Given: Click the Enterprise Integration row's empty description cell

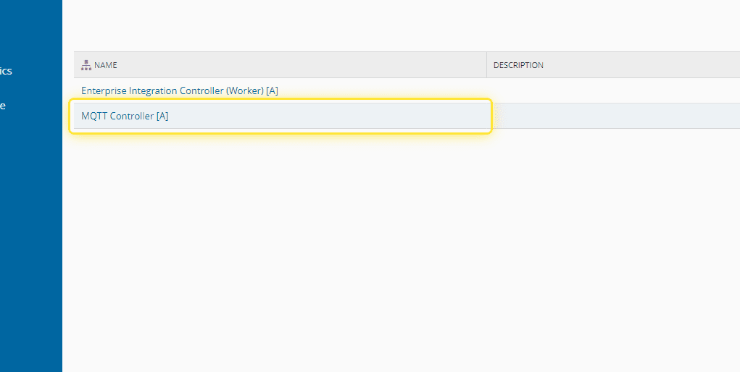Looking at the screenshot, I should (616, 90).
